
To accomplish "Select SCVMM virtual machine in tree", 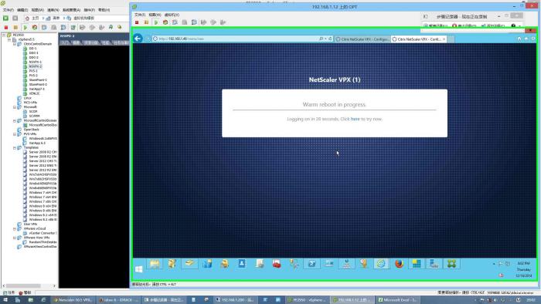I will coord(34,116).
